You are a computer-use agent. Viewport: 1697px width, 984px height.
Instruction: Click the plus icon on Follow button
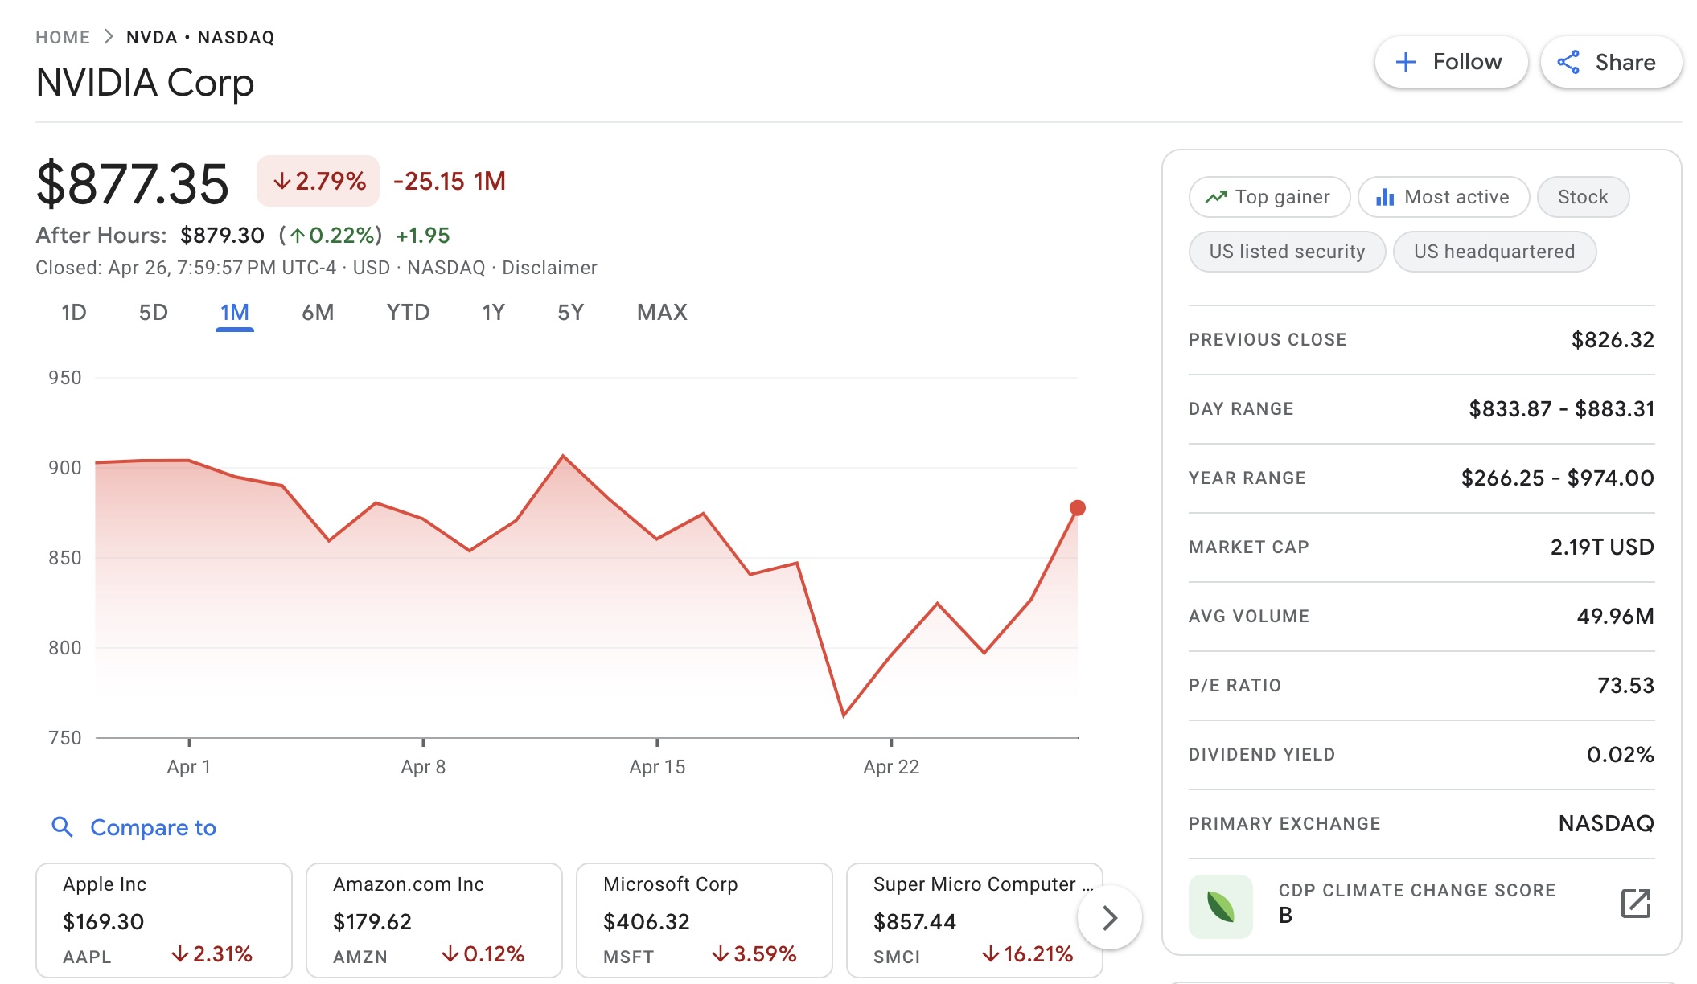coord(1405,62)
